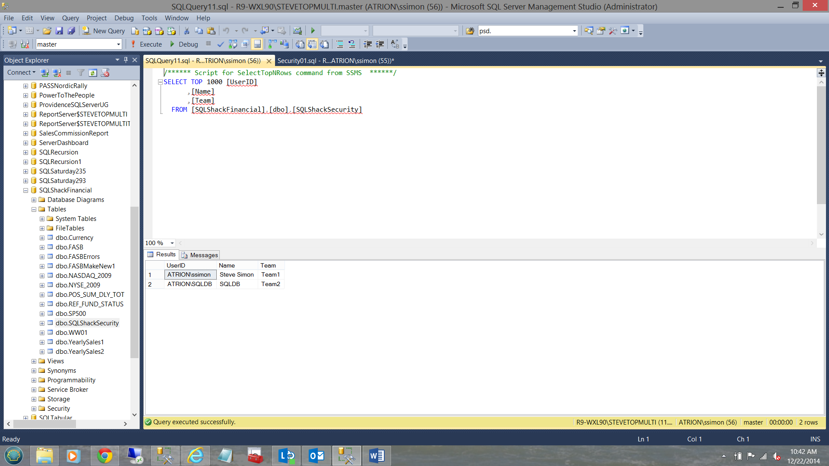
Task: Switch to the Messages tab
Action: [200, 255]
